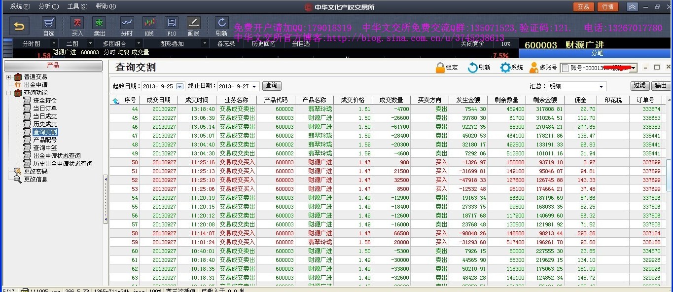Open the 终止日期 date dropdown
Screen dimensions: 673x292
254,86
